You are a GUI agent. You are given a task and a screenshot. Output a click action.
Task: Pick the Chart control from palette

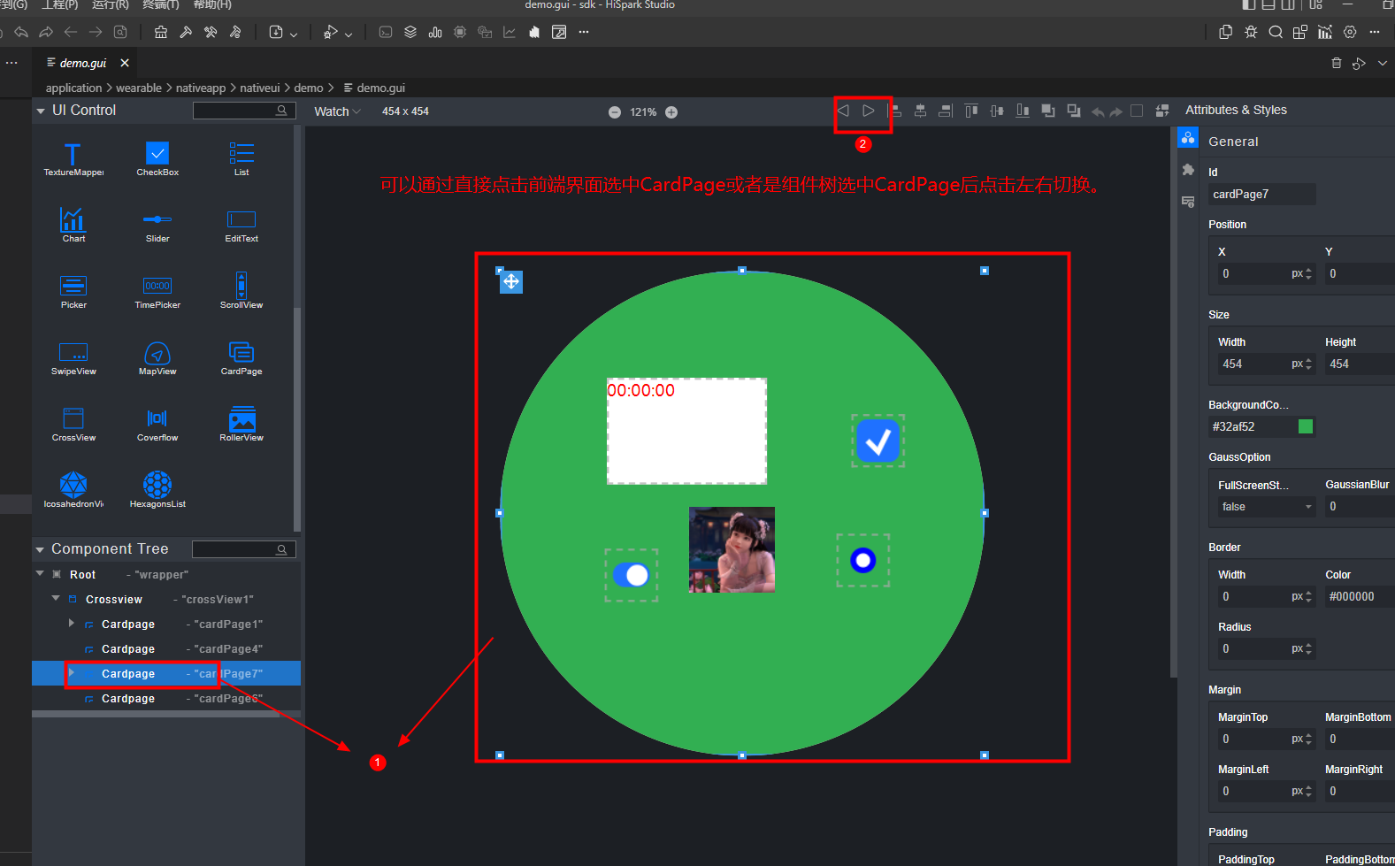pos(73,221)
